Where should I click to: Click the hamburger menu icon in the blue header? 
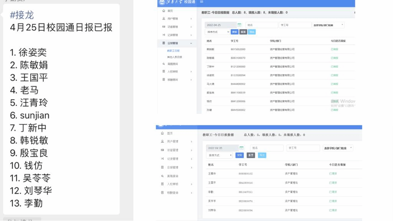click(202, 2)
